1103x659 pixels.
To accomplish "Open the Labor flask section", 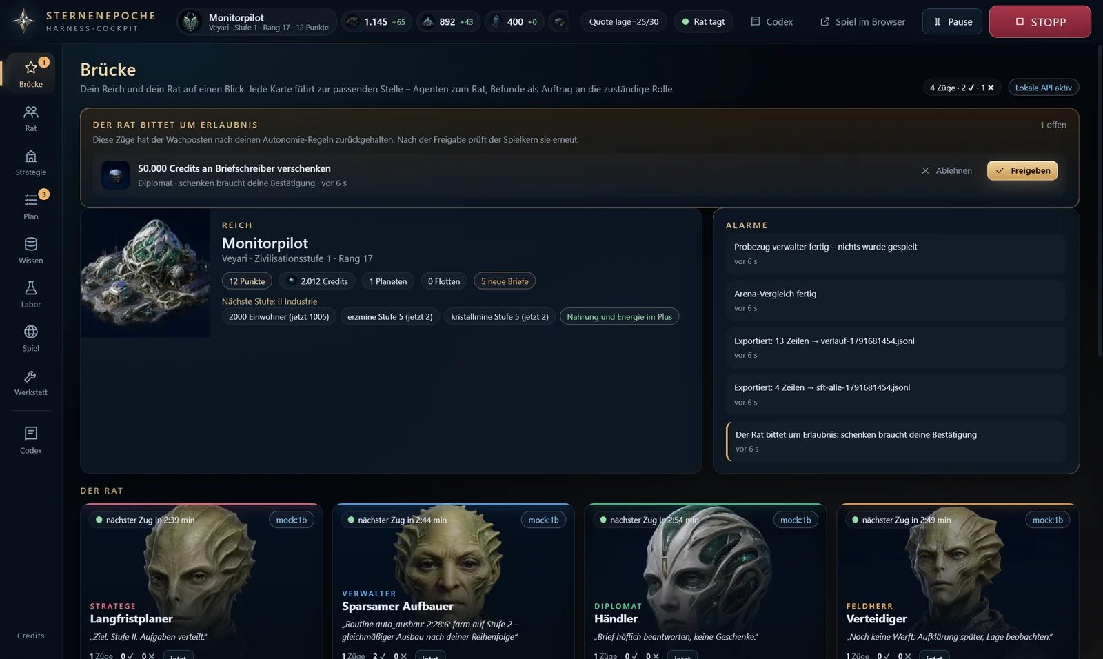I will 30,294.
